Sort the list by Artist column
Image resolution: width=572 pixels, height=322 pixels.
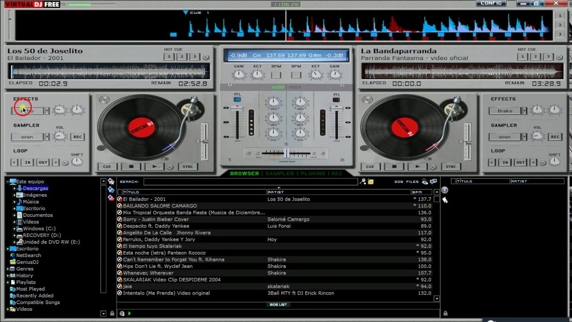338,192
